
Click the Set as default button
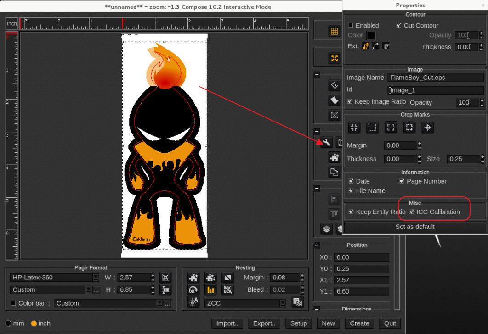[x=414, y=227]
